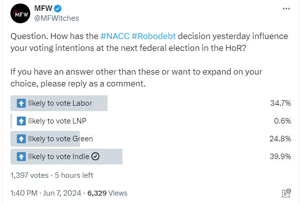Click the icon at the post's bottom-right corner
The image size is (303, 205).
[286, 193]
